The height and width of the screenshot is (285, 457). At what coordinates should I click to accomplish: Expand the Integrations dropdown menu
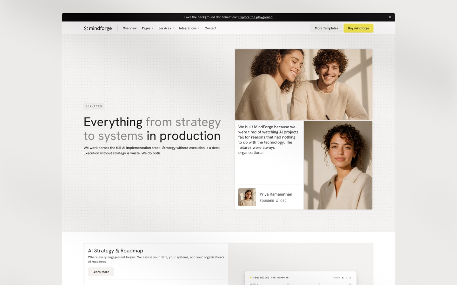189,28
